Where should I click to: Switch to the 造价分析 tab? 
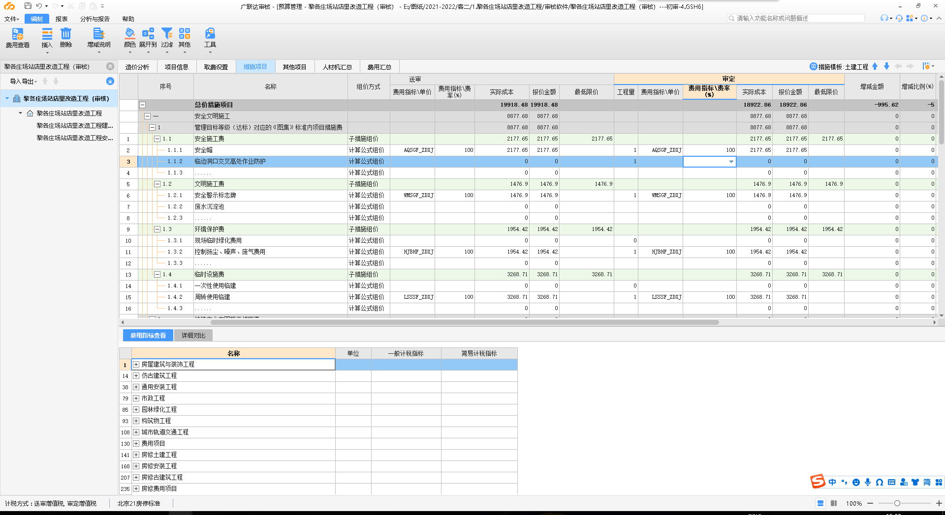point(137,67)
